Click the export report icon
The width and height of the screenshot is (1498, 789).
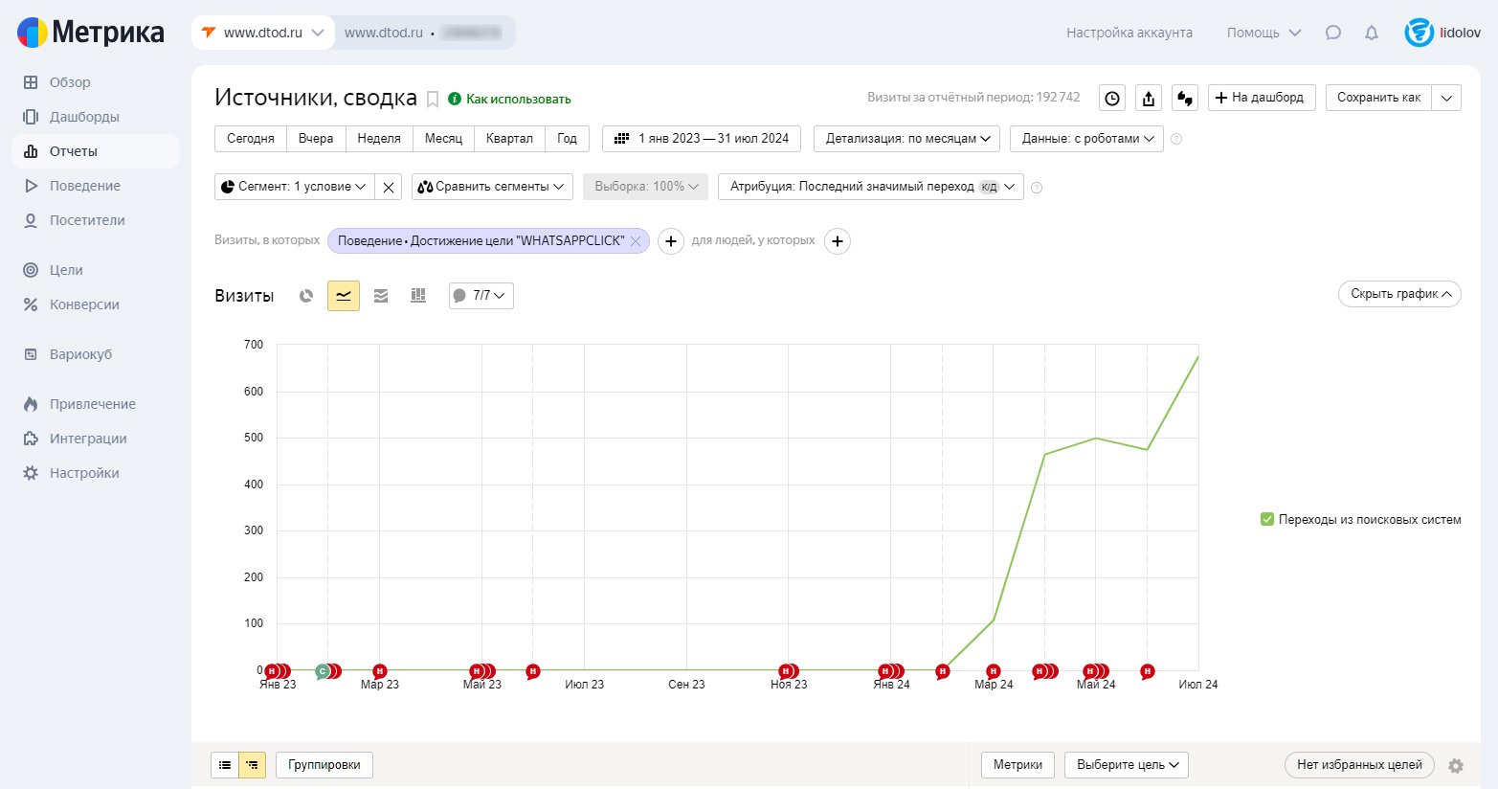pyautogui.click(x=1149, y=98)
